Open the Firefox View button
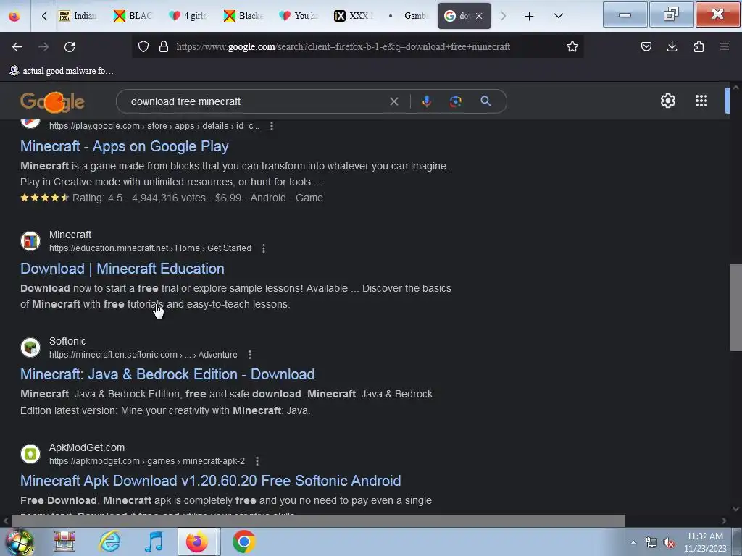742x556 pixels. pyautogui.click(x=14, y=16)
